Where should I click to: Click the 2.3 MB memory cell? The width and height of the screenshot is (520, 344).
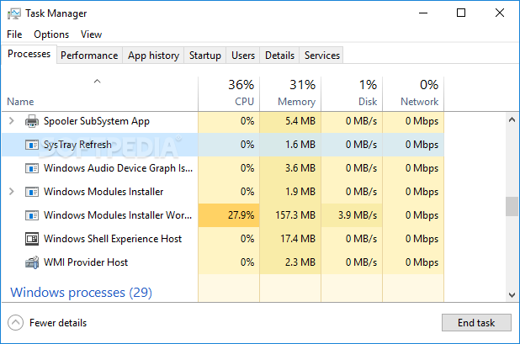[x=290, y=262]
